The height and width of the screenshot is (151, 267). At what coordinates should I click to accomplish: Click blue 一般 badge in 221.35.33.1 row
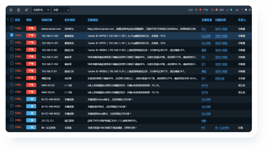click(31, 120)
